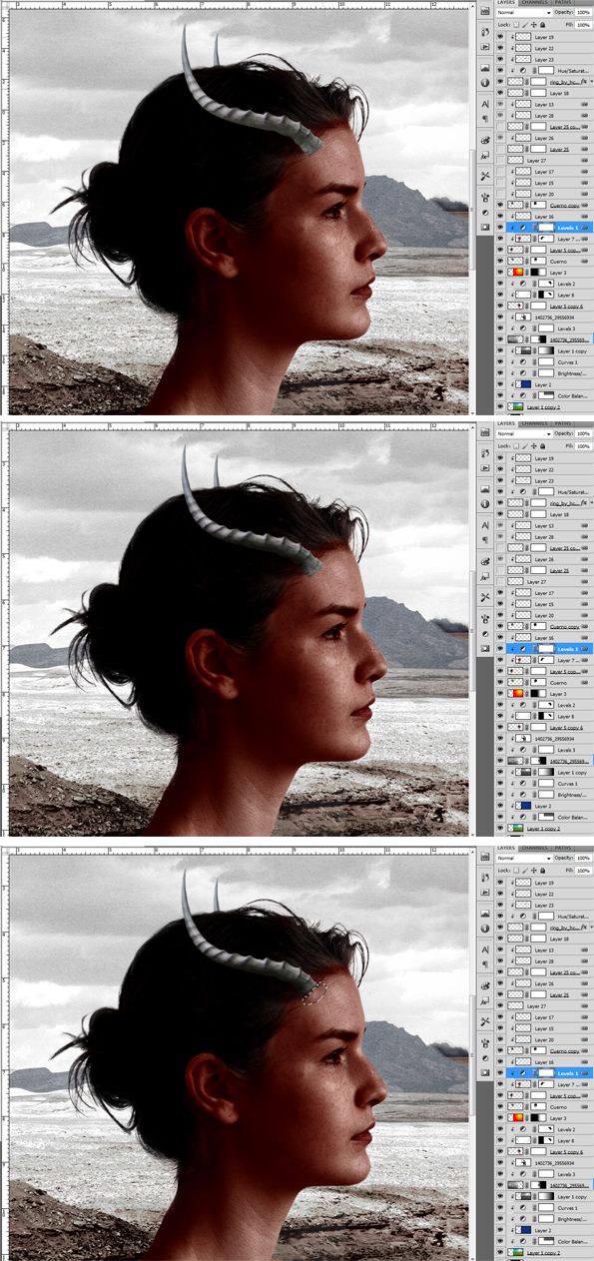
Task: Open Navigator image icon in bottom screenshot
Action: tap(485, 914)
